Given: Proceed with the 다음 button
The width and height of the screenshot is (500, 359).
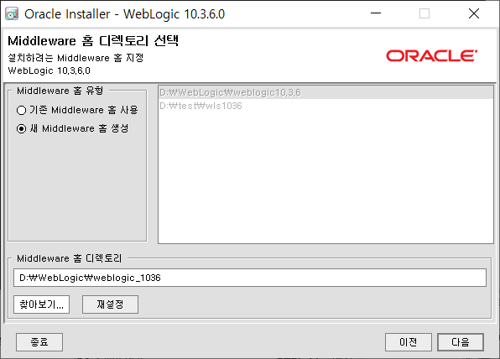Looking at the screenshot, I should click(x=461, y=342).
